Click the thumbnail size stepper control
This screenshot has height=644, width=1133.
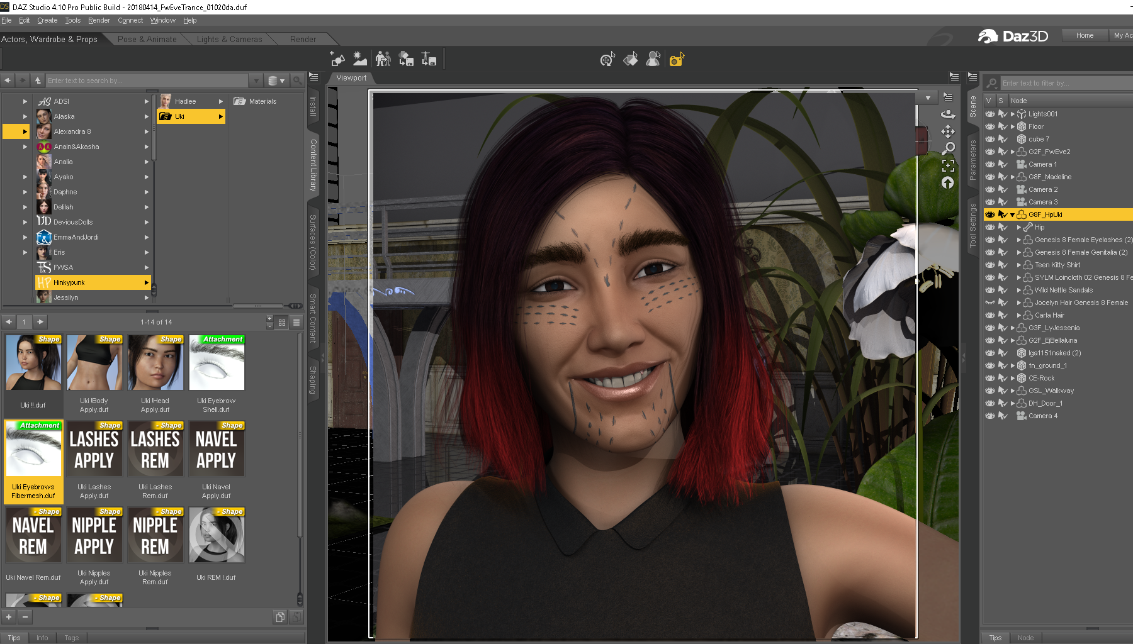269,322
